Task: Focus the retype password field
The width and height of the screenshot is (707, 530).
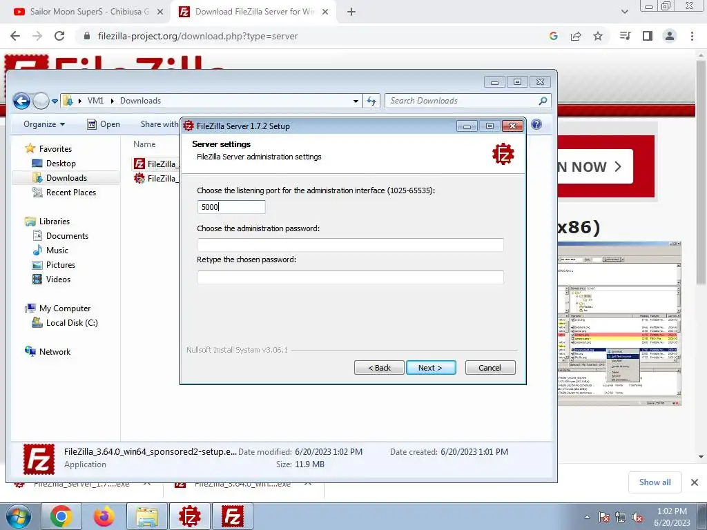Action: [x=350, y=277]
